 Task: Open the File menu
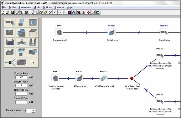[x=4, y=7]
